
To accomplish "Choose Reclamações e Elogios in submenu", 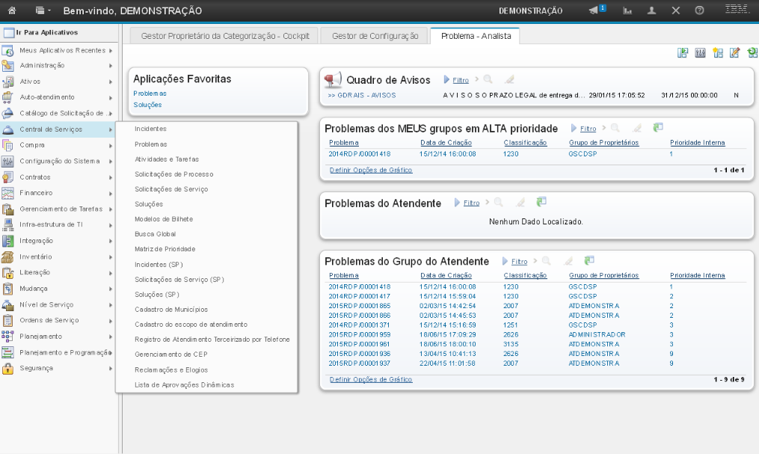I will [170, 369].
